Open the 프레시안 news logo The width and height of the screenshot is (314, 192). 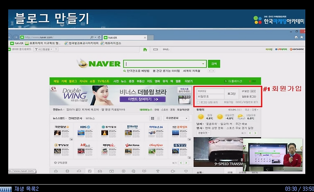tap(133, 127)
